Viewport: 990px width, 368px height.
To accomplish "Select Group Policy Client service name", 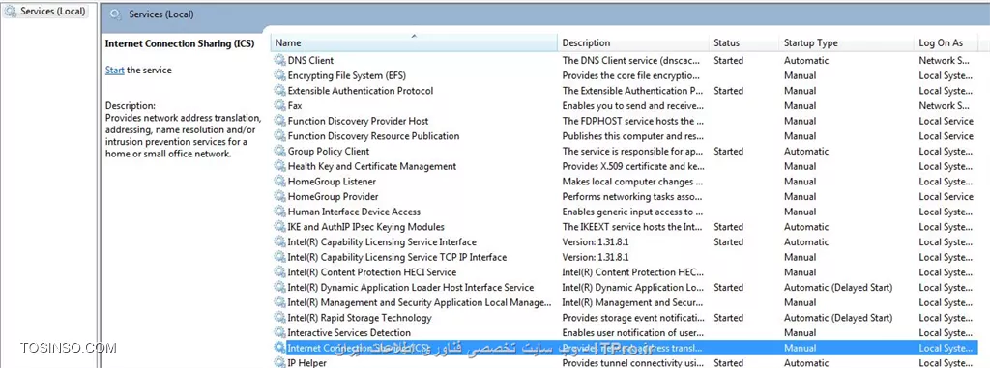I will pos(329,152).
